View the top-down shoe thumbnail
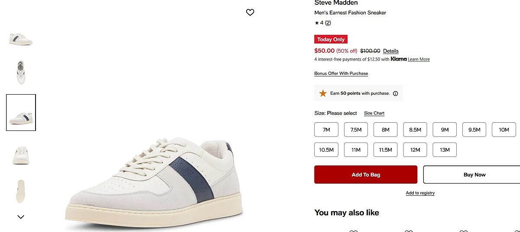 point(21,71)
